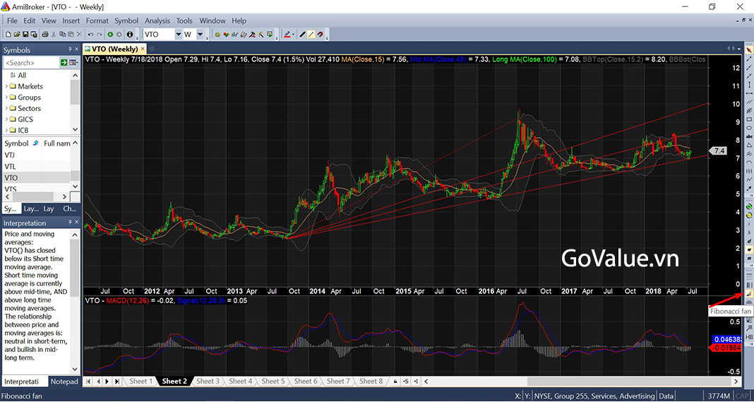This screenshot has height=402, width=754.
Task: Choose the zig-zag line drawing tool
Action: point(749,179)
